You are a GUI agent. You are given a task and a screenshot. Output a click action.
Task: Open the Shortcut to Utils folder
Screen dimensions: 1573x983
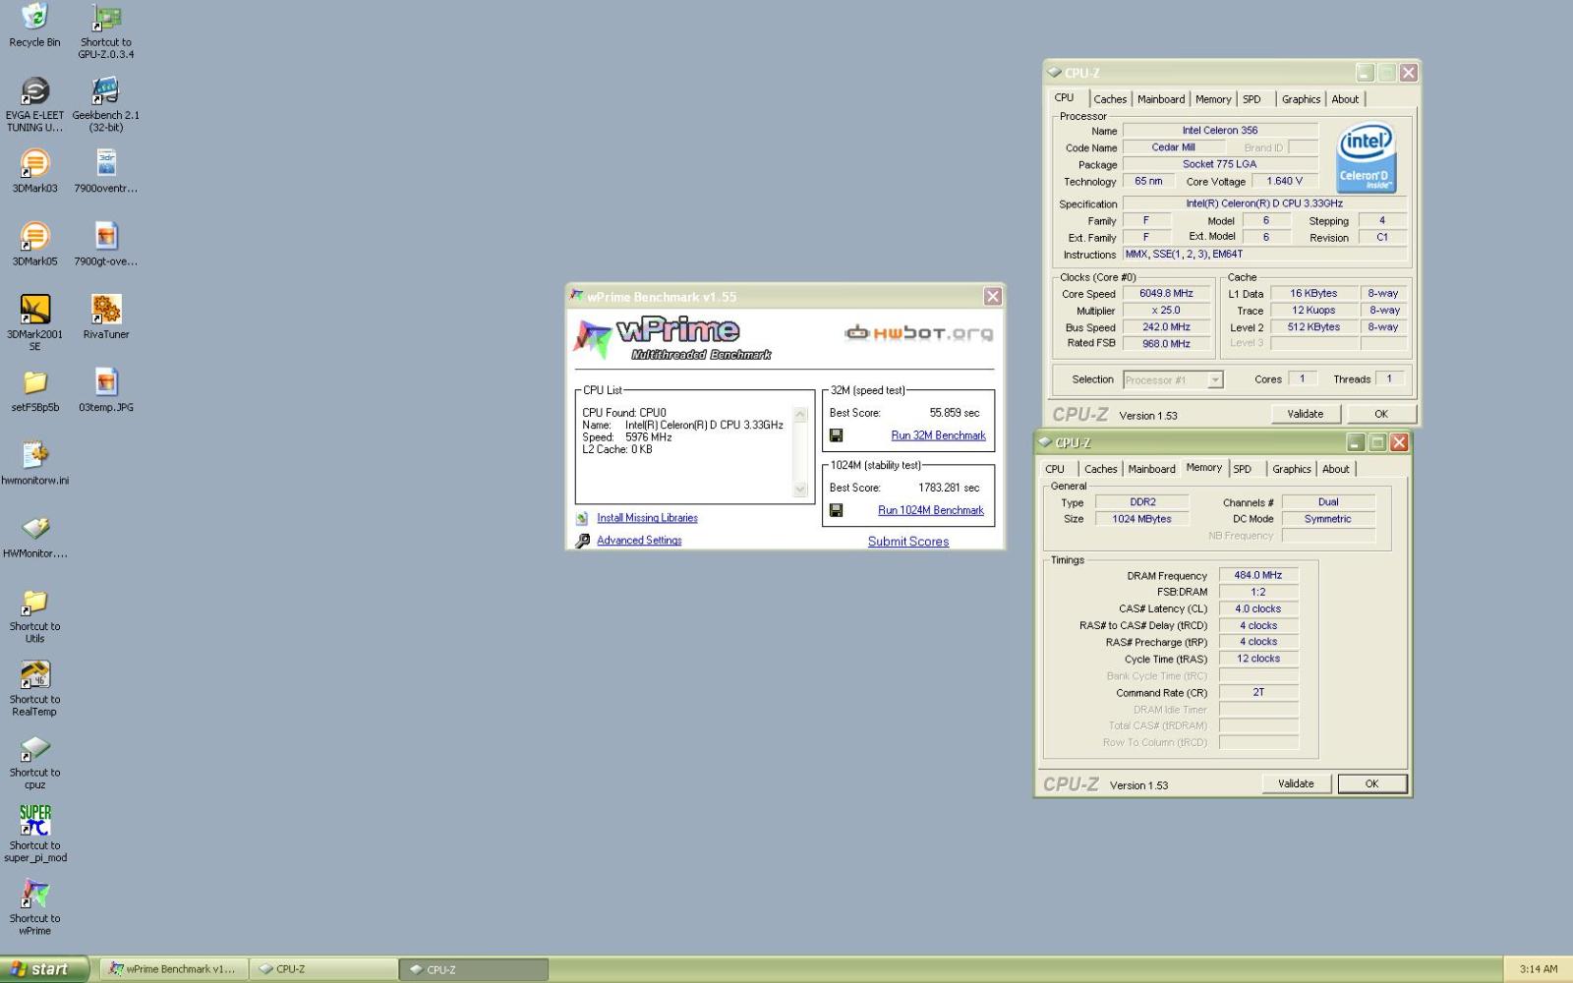[x=34, y=602]
